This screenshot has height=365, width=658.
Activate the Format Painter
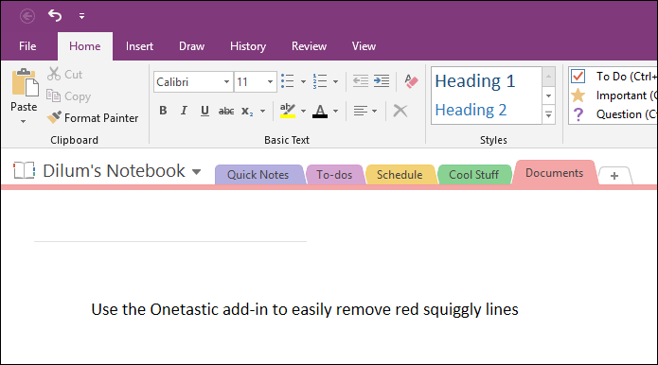pos(93,118)
